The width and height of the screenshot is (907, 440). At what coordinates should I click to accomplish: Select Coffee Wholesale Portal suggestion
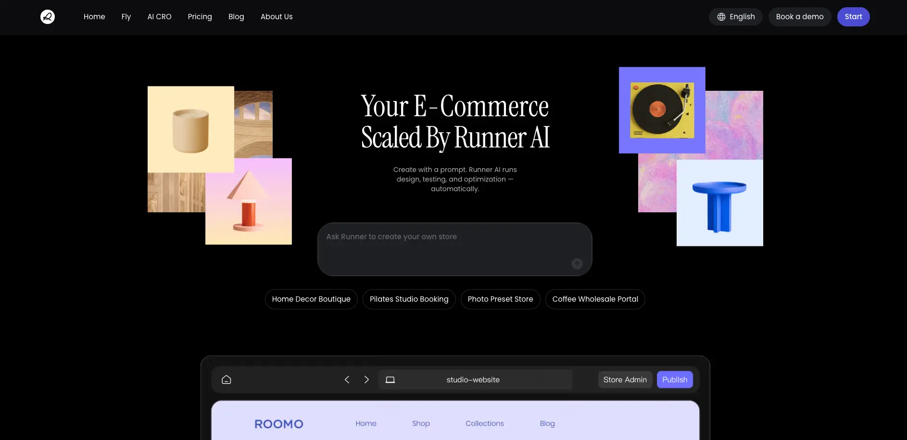[x=595, y=299]
